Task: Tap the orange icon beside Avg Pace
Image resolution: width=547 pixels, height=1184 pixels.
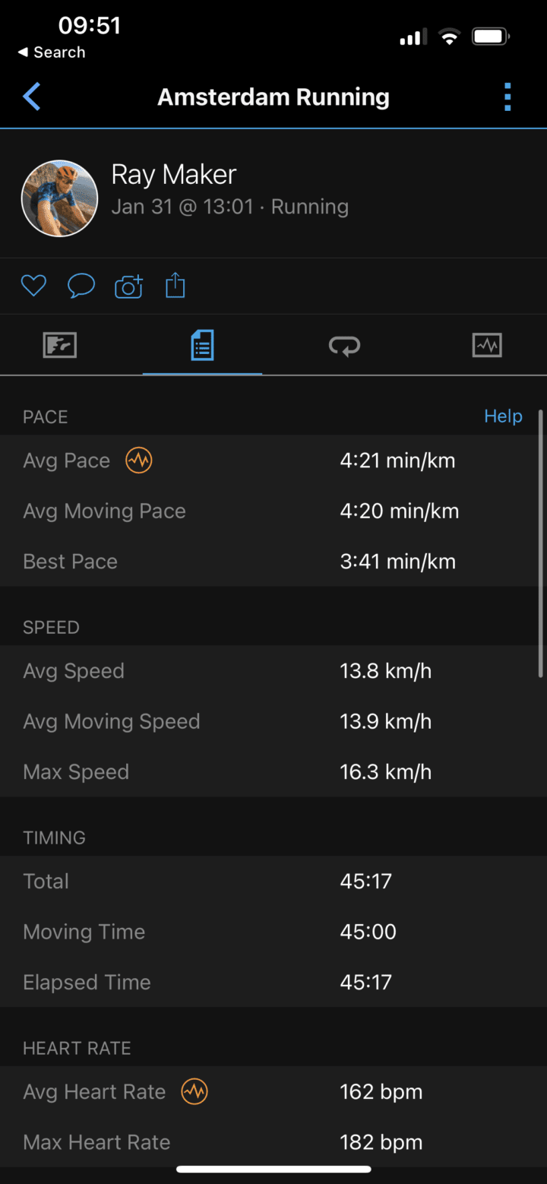Action: tap(139, 460)
